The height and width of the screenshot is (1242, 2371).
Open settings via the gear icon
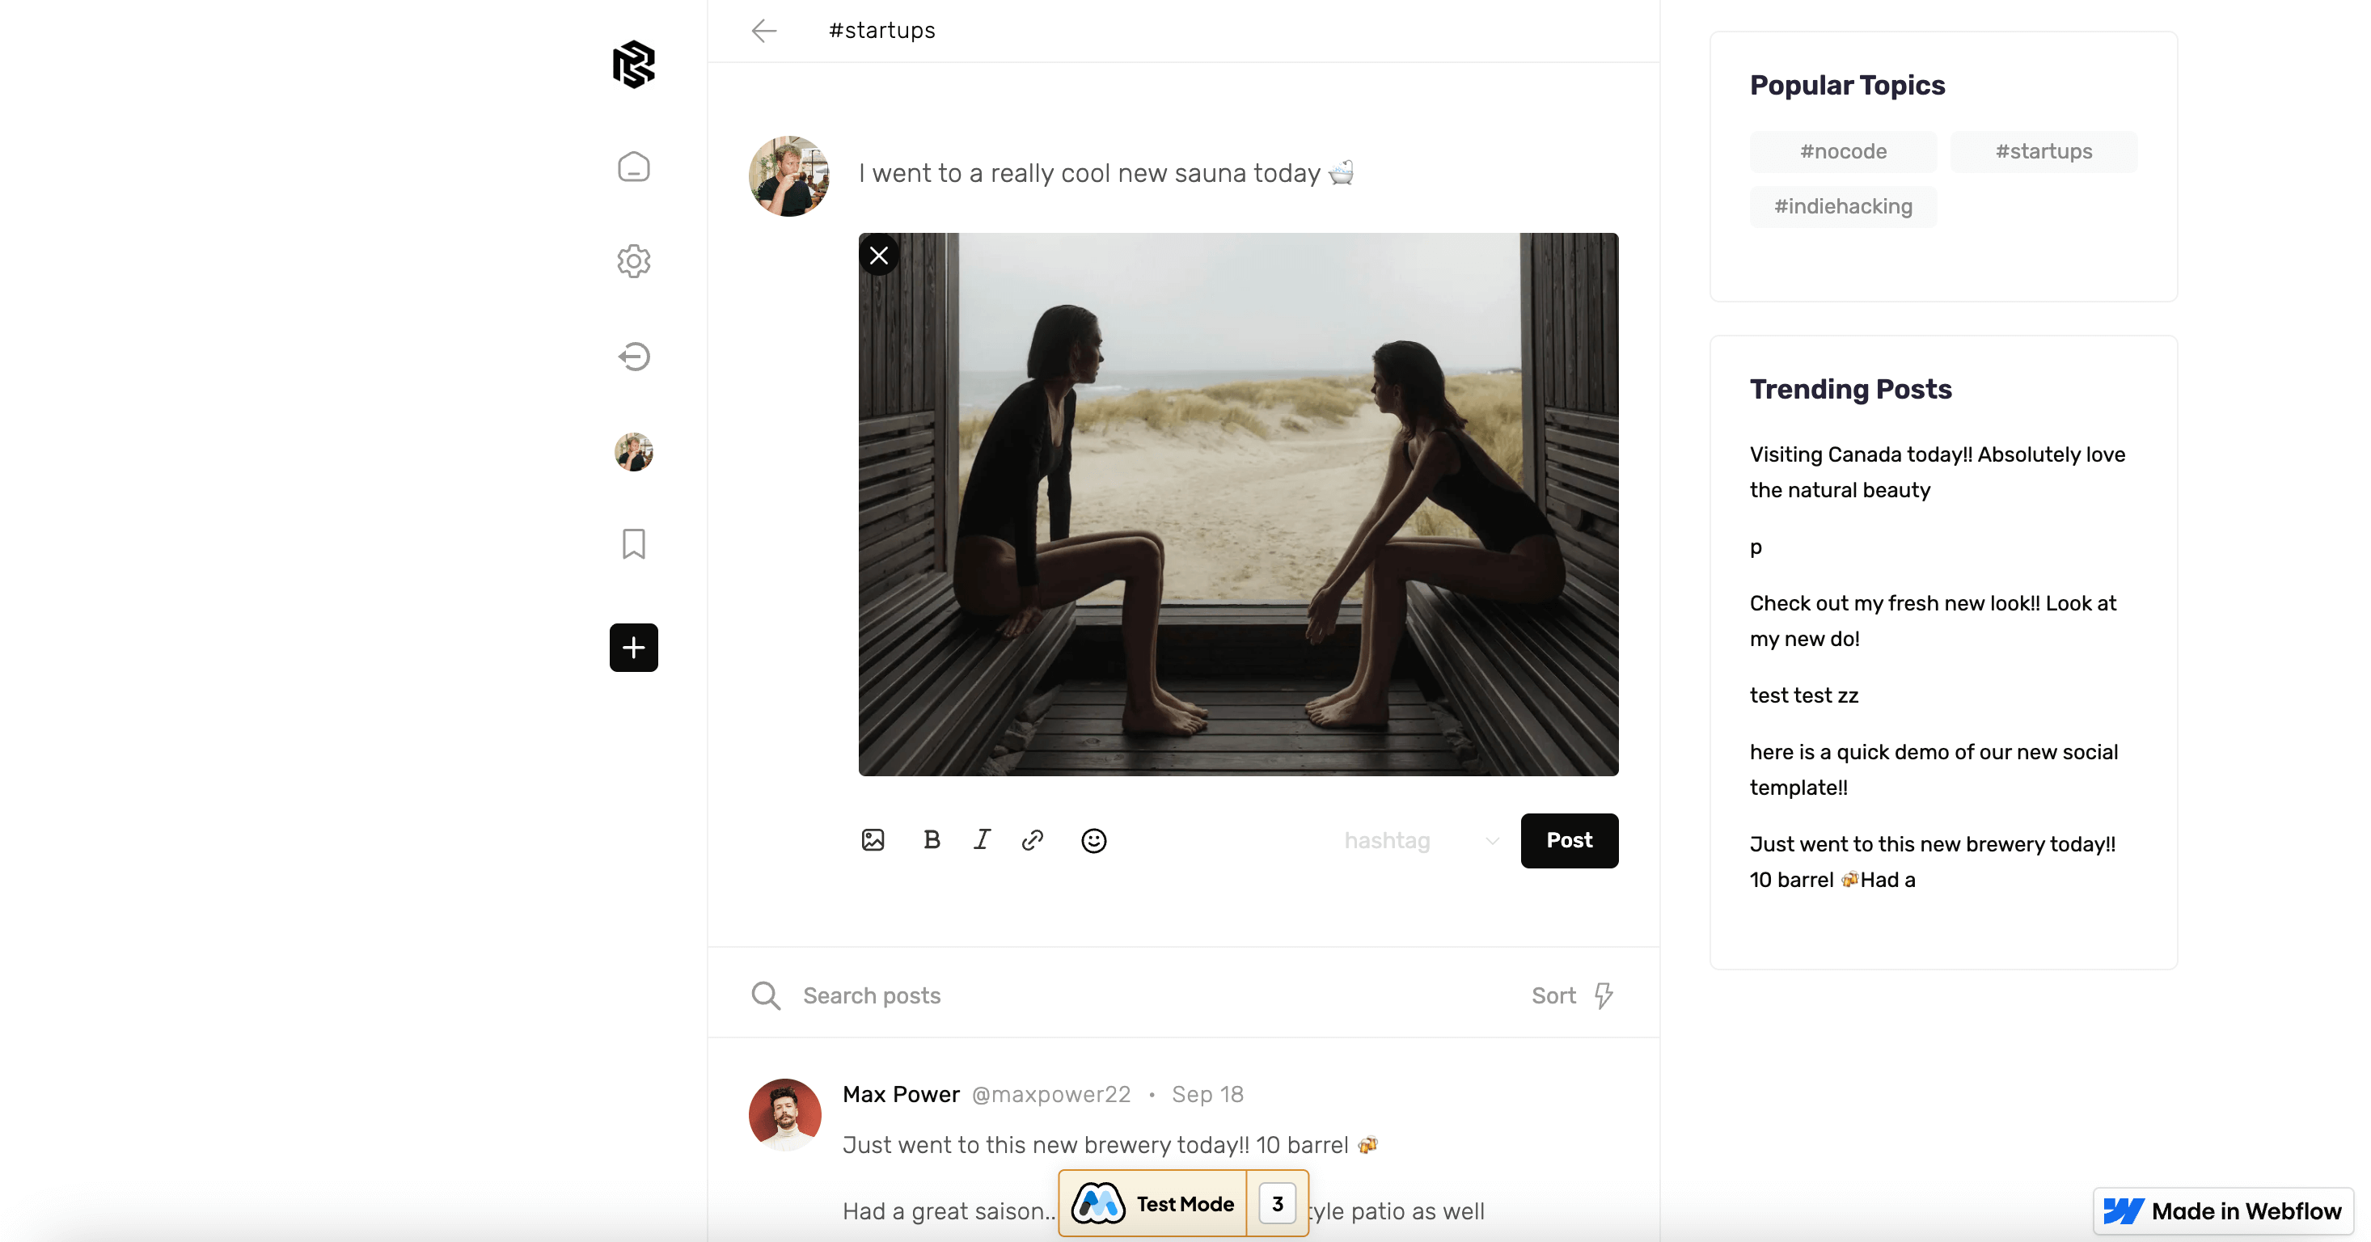(x=633, y=261)
